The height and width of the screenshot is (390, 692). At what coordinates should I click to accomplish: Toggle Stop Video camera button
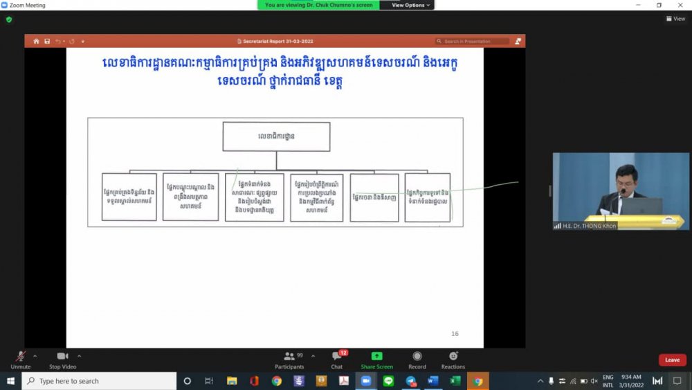click(x=62, y=357)
